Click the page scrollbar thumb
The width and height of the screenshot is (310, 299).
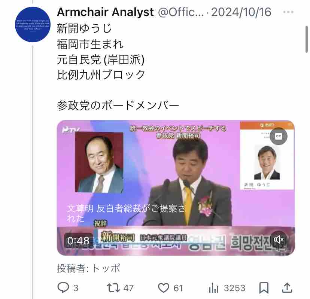tap(306, 39)
